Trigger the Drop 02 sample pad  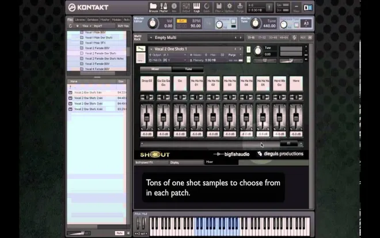pyautogui.click(x=147, y=83)
